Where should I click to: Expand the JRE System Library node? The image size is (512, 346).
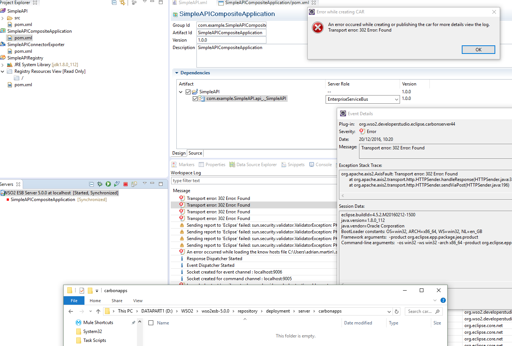(3, 65)
